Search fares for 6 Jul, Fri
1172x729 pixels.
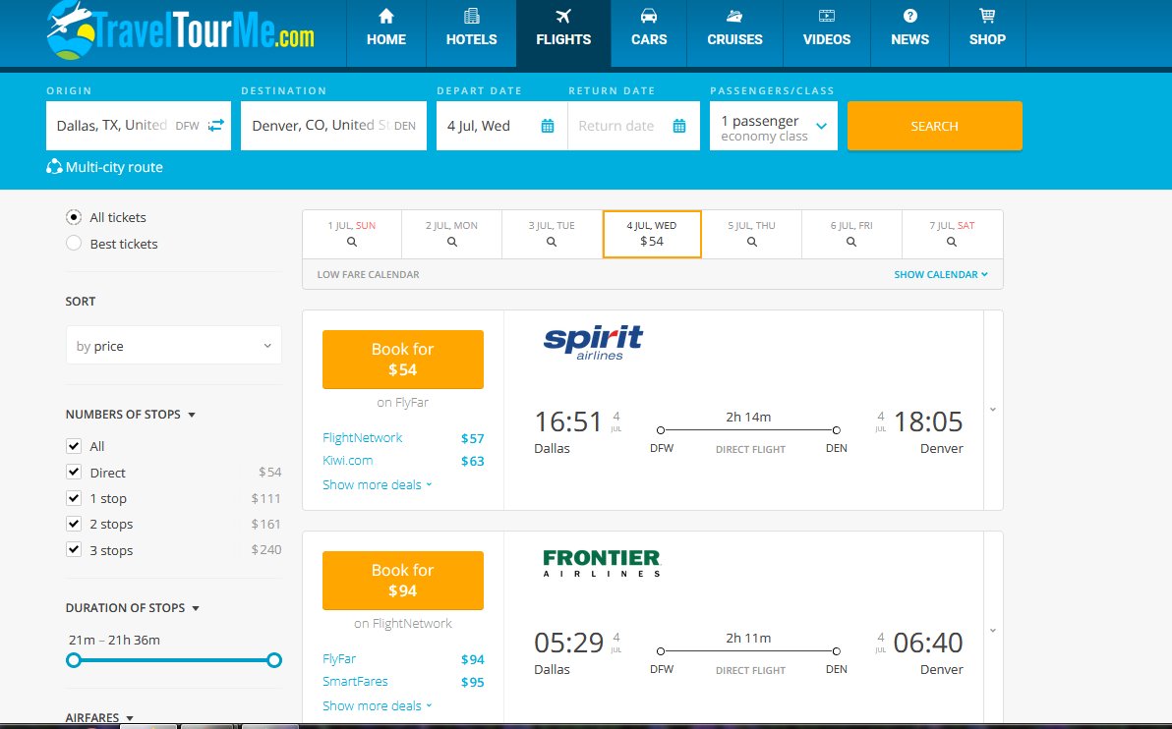(851, 234)
